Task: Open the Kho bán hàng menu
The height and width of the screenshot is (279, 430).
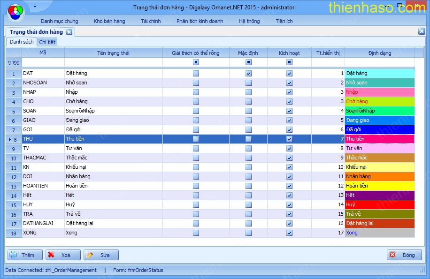Action: (x=109, y=21)
